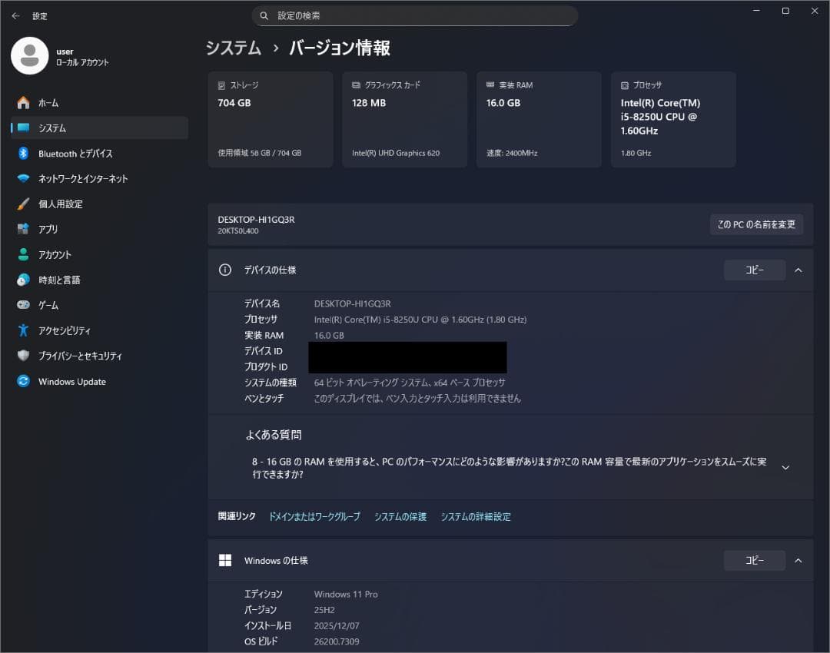
Task: Open the システムの保護 link
Action: point(400,516)
